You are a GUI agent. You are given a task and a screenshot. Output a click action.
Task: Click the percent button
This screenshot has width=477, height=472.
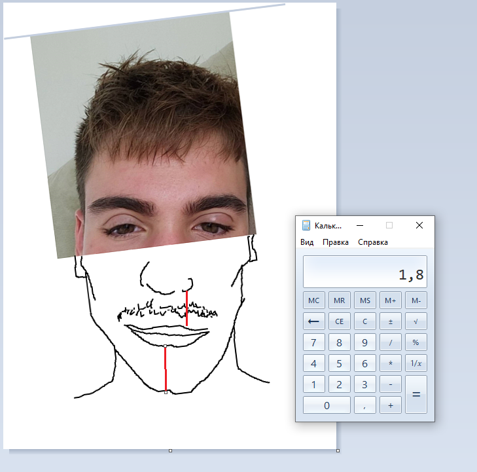[x=416, y=342]
